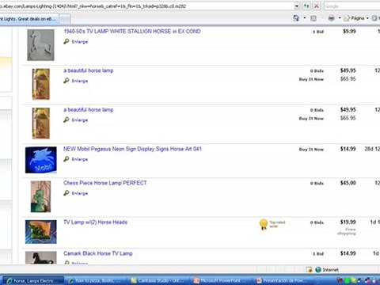
Task: Click the $14.99 price of Mobil Pegasus sign
Action: click(348, 149)
